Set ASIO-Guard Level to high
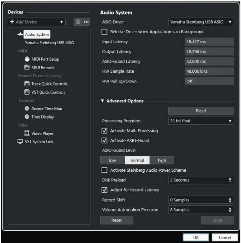This screenshot has height=243, width=241. (x=162, y=160)
